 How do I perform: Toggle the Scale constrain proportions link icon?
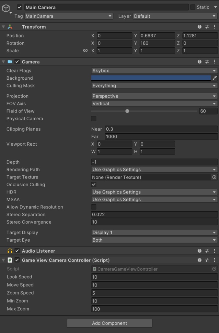click(85, 51)
